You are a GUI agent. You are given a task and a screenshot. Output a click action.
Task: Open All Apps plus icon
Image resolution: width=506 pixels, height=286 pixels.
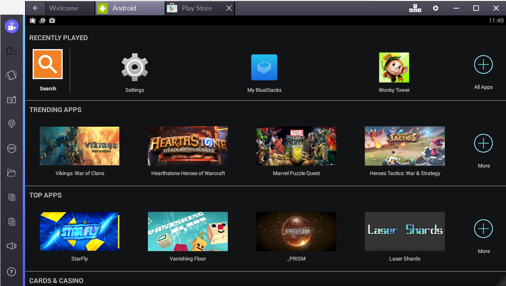[483, 65]
